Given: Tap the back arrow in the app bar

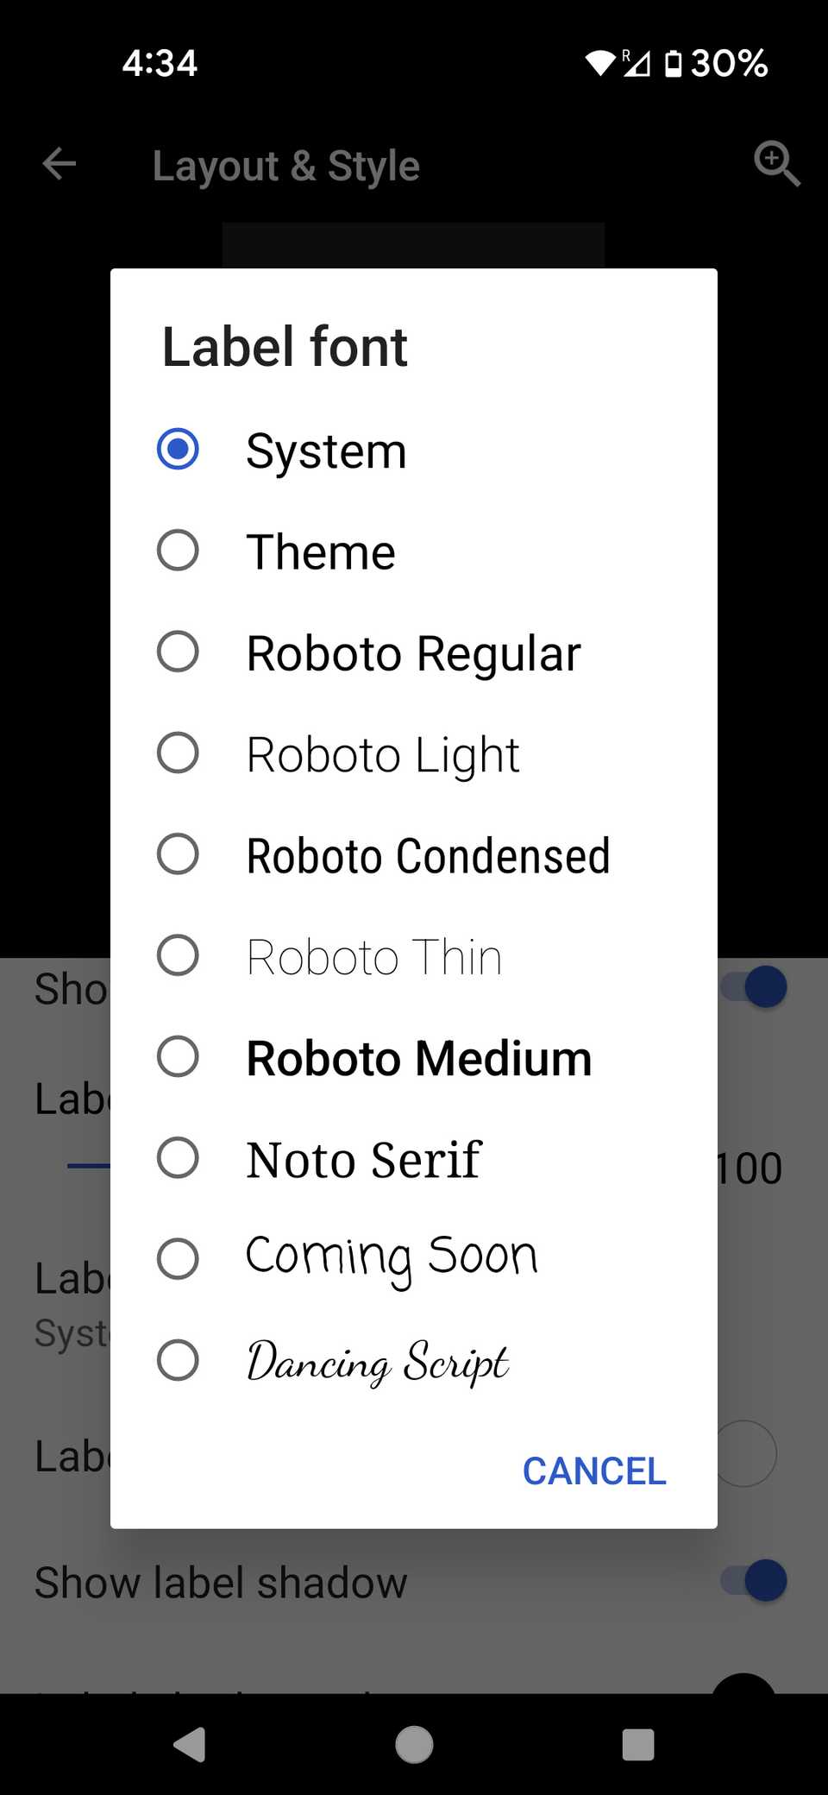Looking at the screenshot, I should point(59,164).
